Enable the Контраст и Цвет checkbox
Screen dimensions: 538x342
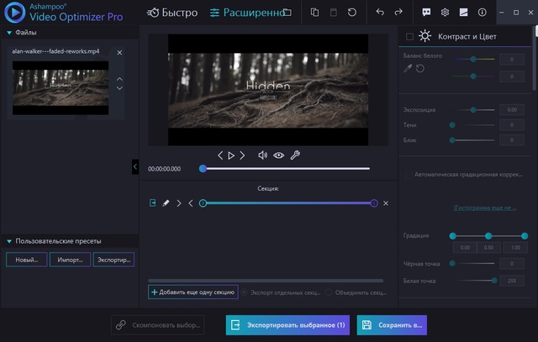(409, 36)
